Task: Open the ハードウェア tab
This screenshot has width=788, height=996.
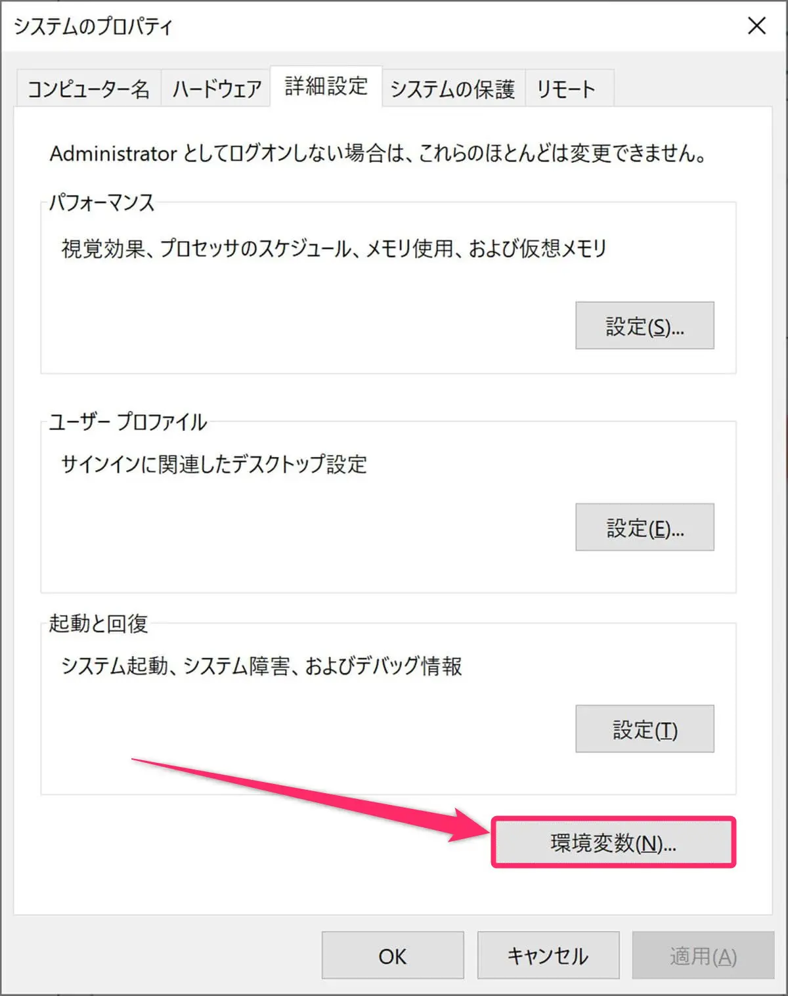Action: 216,89
